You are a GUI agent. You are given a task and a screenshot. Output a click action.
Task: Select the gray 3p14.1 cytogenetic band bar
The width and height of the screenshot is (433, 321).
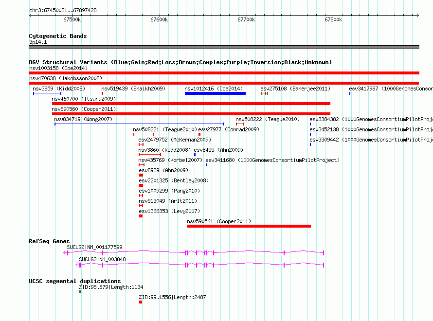click(224, 47)
